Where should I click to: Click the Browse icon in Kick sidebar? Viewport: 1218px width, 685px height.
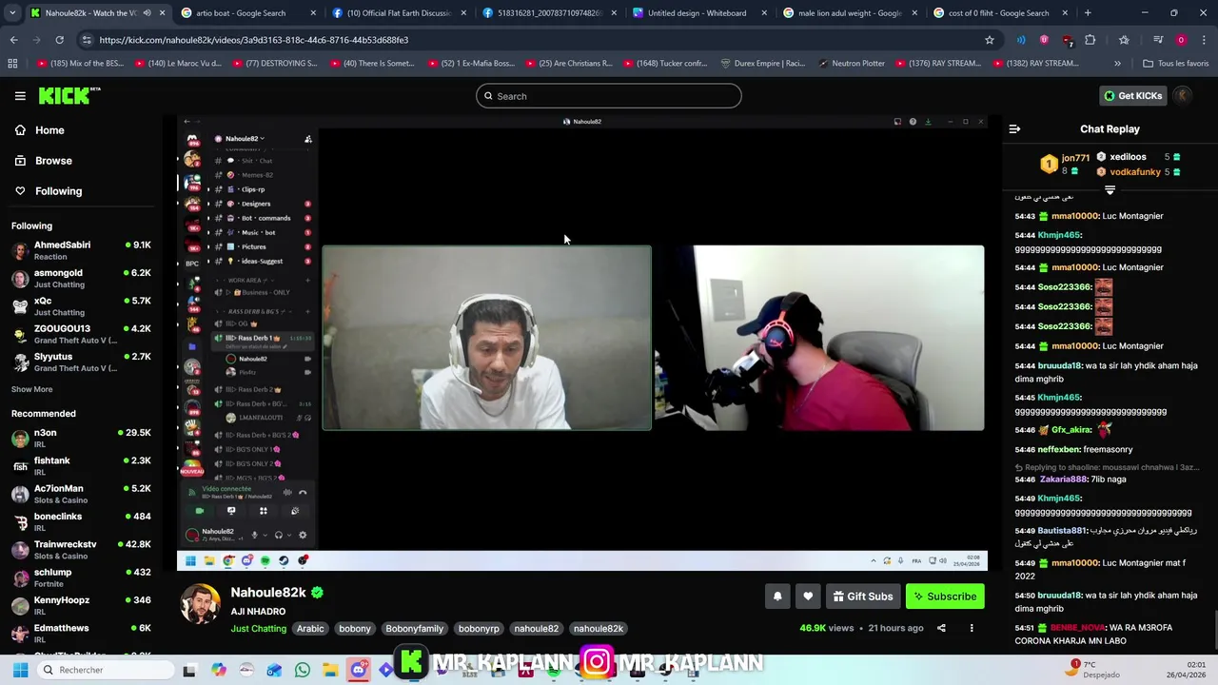[x=20, y=161]
